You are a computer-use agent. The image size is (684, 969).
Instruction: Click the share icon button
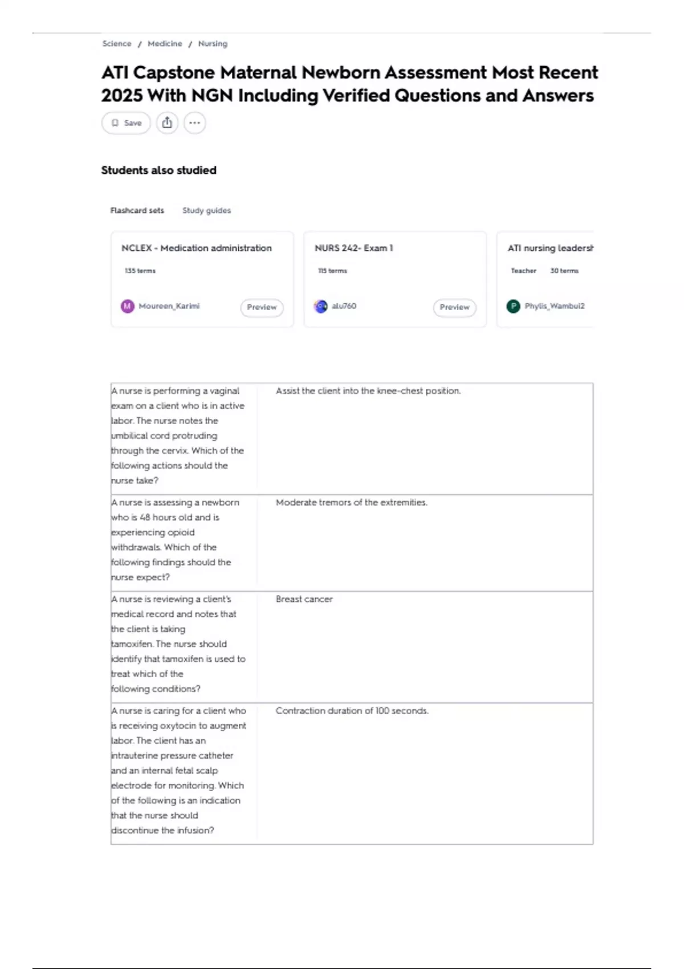[167, 123]
